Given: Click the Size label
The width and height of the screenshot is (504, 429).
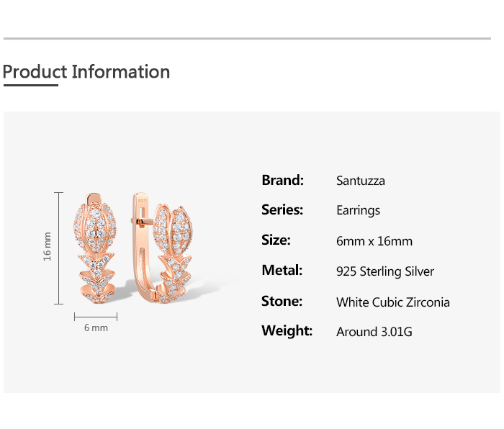Looking at the screenshot, I should (x=276, y=240).
